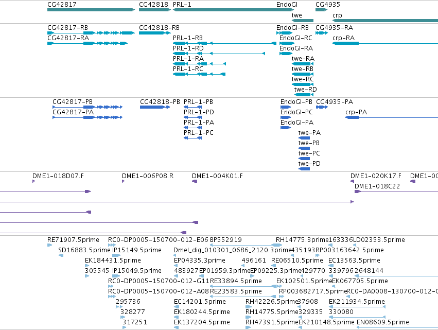
Task: Select the EndoGI-PC protein label
Action: (296, 112)
